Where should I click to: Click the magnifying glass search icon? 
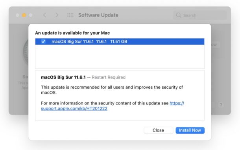[x=179, y=15]
